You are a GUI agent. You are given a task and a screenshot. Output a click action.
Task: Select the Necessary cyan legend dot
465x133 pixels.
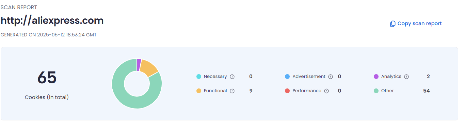click(199, 77)
